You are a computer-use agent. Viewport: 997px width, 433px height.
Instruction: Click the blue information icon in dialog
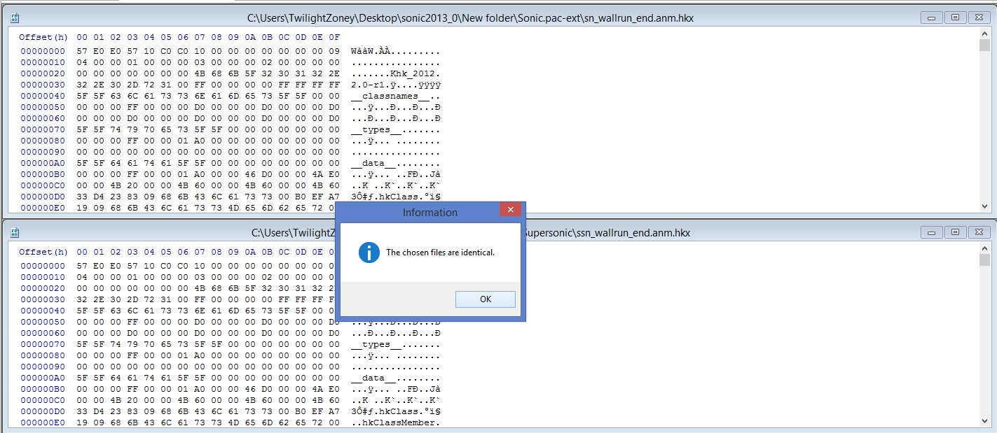[x=369, y=253]
